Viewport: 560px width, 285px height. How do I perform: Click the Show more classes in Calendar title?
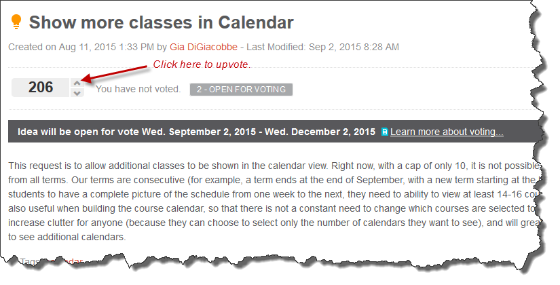[x=161, y=22]
